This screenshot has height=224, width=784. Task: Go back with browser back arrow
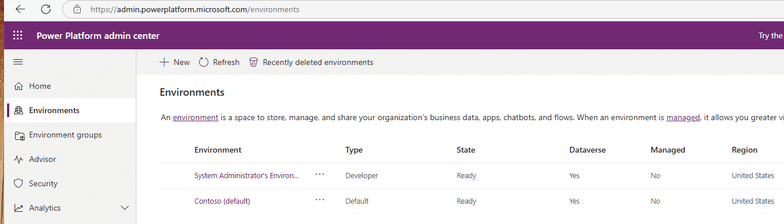point(20,9)
